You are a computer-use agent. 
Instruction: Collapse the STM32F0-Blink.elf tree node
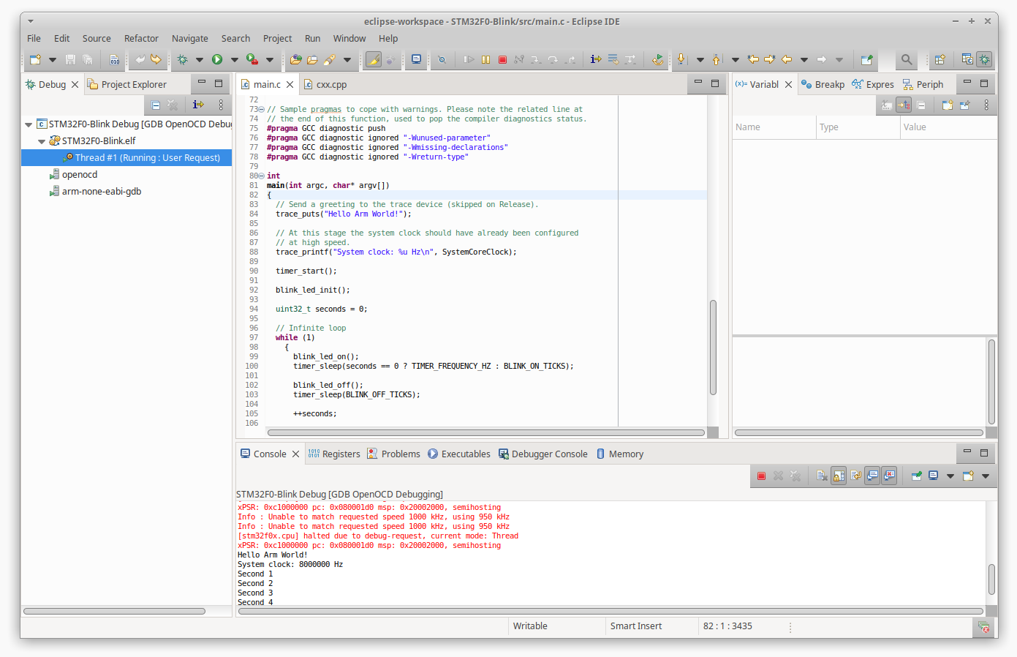pyautogui.click(x=42, y=141)
